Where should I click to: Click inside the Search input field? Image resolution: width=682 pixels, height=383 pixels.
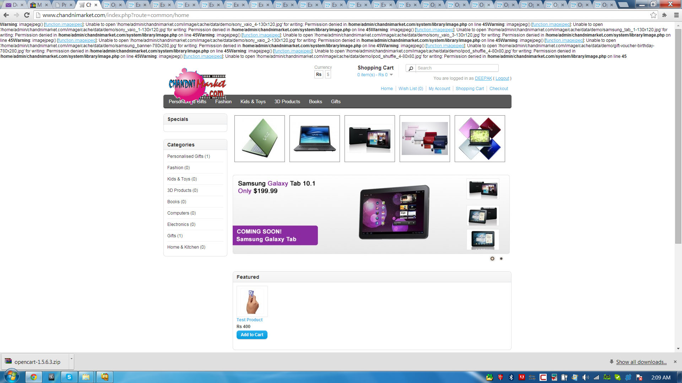click(457, 68)
